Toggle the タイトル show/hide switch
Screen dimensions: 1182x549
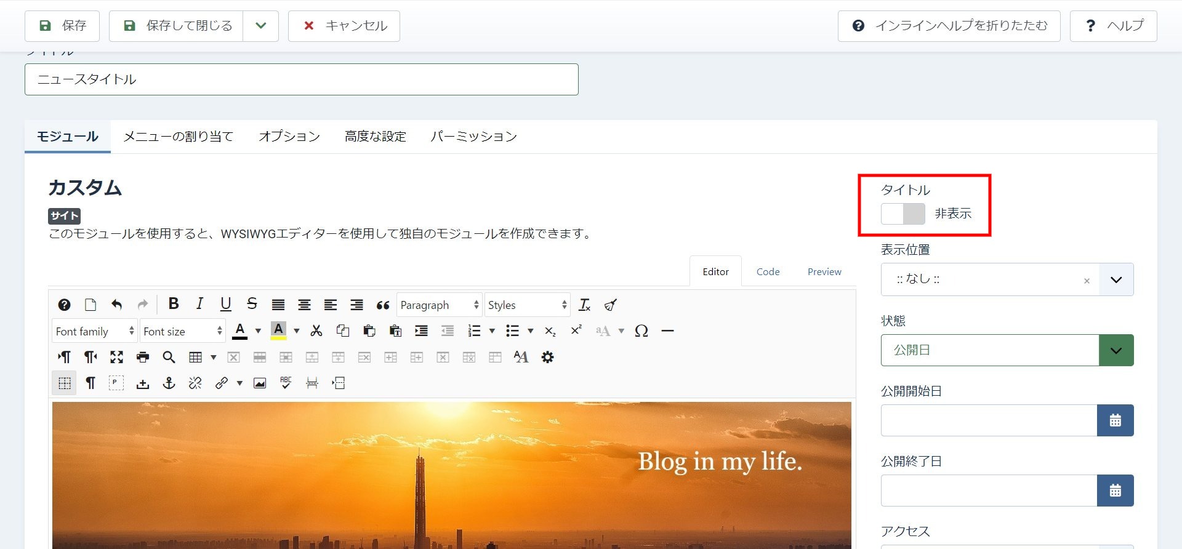[x=903, y=214]
